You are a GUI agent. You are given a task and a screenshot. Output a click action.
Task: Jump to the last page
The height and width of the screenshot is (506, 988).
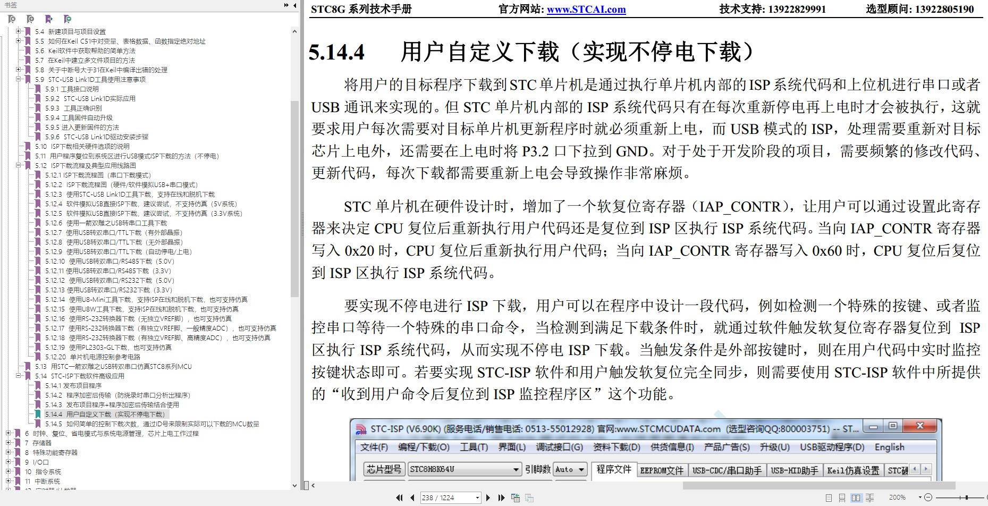(501, 497)
